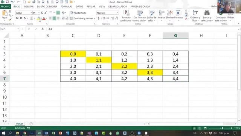Undo the last action in quick access toolbar
The image size is (241, 136).
[x=12, y=2]
